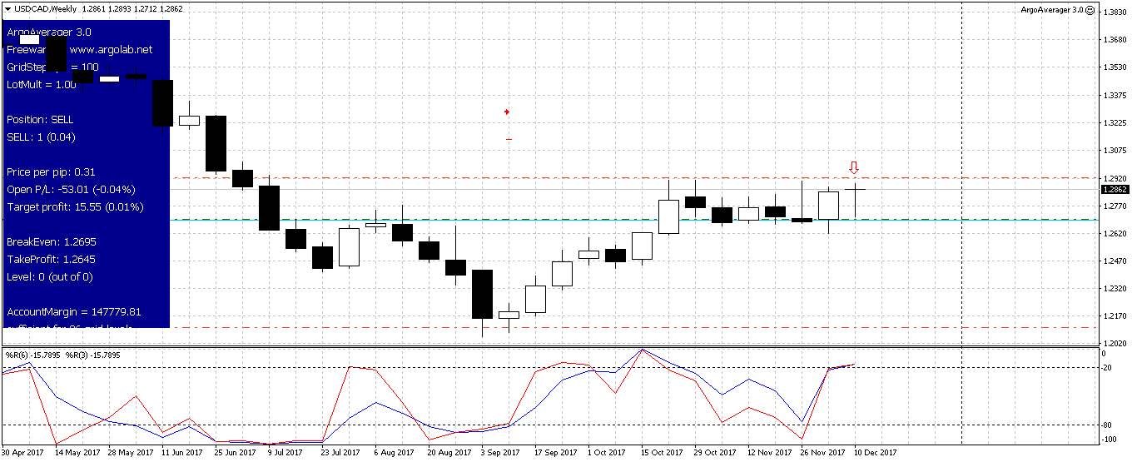Click the 1.3075 price axis label
This screenshot has height=462, width=1132.
pyautogui.click(x=1115, y=151)
